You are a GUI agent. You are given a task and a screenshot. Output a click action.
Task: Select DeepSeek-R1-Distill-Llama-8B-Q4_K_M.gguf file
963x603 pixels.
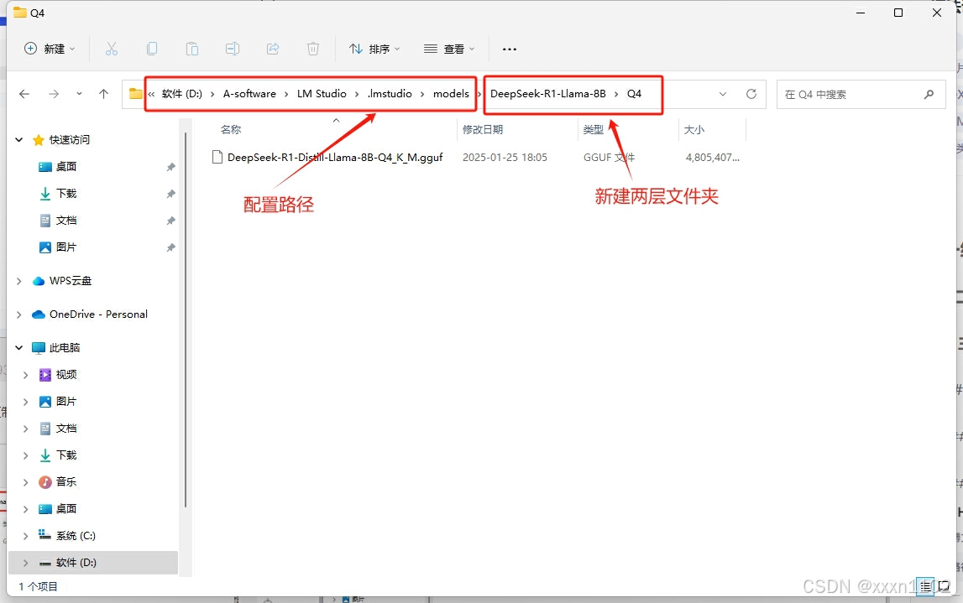coord(335,158)
